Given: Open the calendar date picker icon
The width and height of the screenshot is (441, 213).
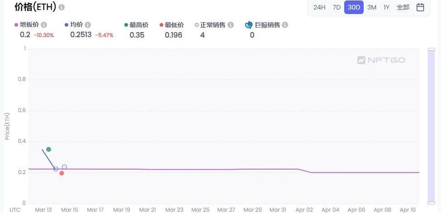Looking at the screenshot, I should click(420, 7).
